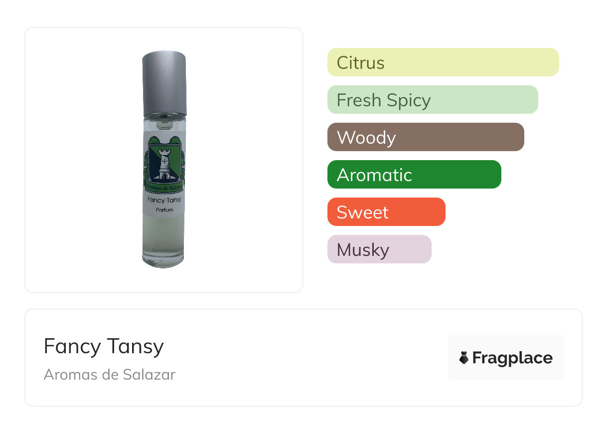607x431 pixels.
Task: Select the lilac Musky accord bar
Action: point(379,249)
